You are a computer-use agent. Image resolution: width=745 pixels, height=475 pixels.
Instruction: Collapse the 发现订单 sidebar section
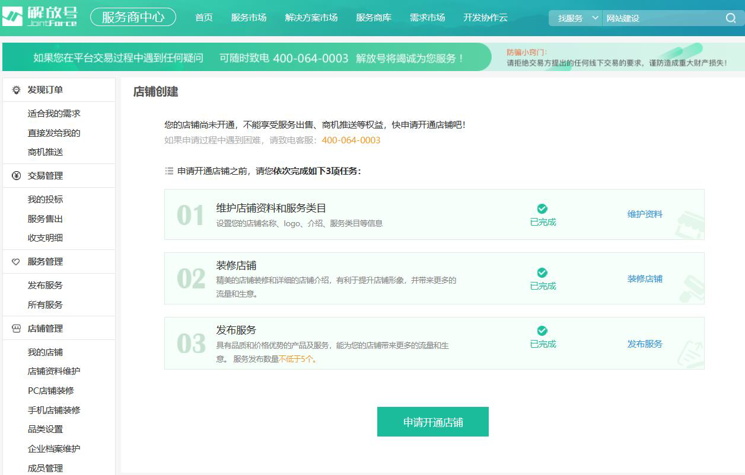45,90
